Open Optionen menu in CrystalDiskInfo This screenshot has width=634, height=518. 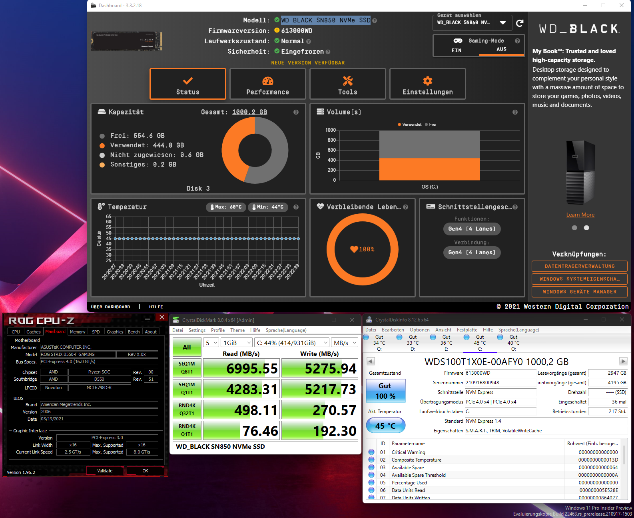[x=420, y=330]
